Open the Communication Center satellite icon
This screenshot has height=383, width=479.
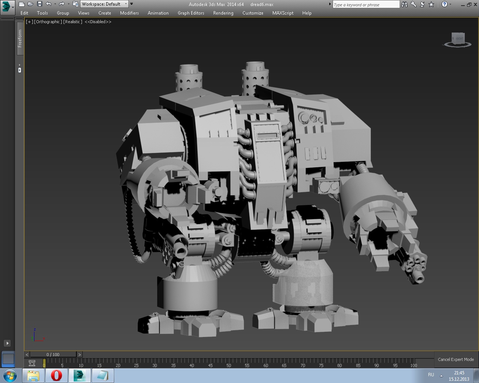pyautogui.click(x=422, y=4)
